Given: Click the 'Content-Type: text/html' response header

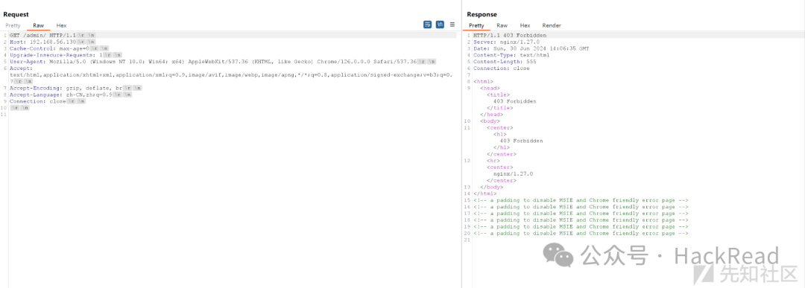Looking at the screenshot, I should [x=511, y=55].
